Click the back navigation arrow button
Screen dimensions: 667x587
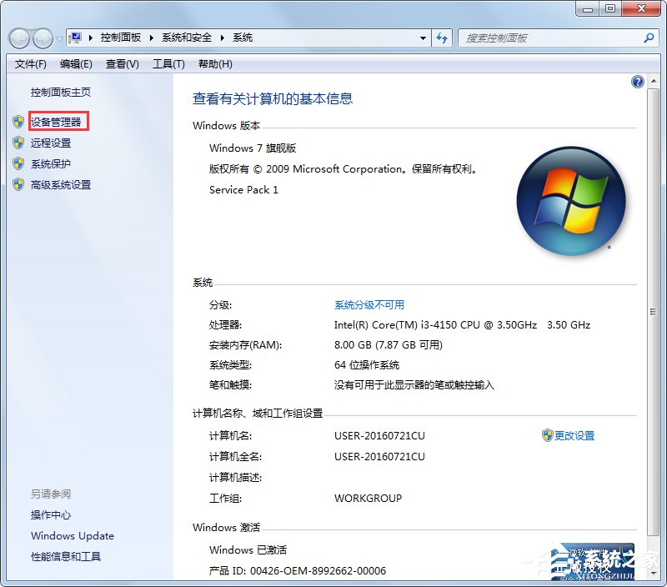point(18,38)
